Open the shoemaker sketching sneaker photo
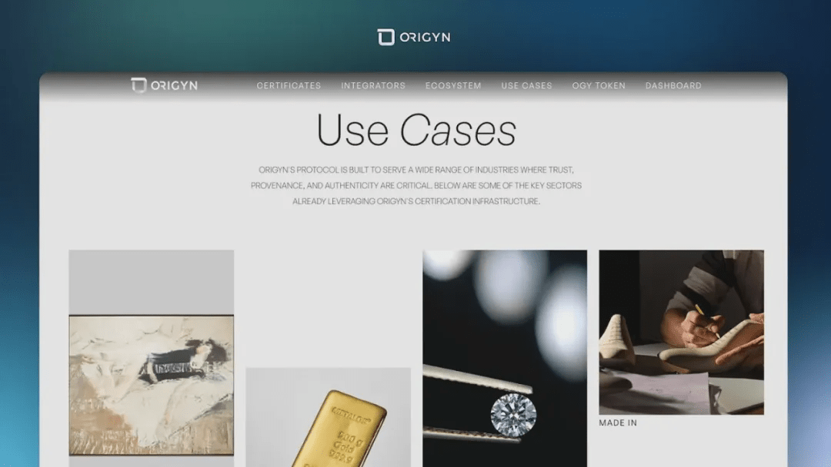The height and width of the screenshot is (467, 831). [x=682, y=332]
